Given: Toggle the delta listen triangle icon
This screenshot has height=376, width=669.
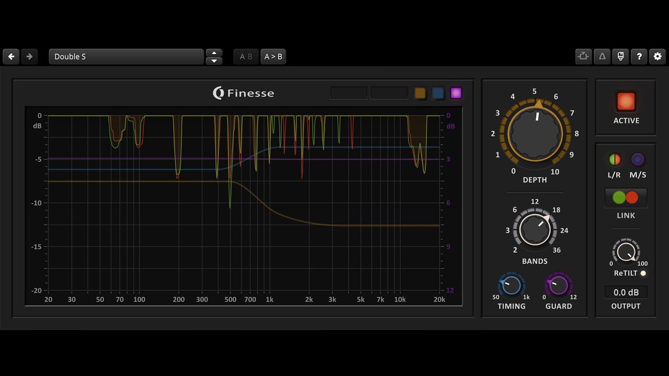Looking at the screenshot, I should pos(602,56).
